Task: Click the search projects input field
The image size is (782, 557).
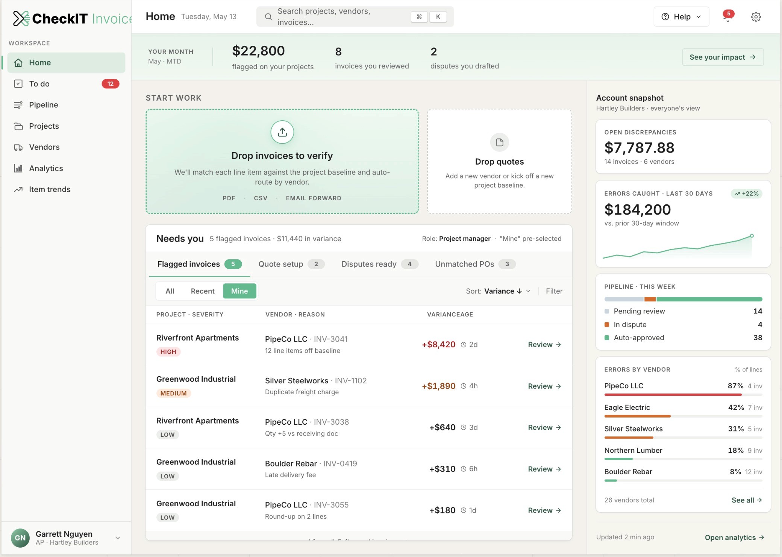Action: point(355,17)
